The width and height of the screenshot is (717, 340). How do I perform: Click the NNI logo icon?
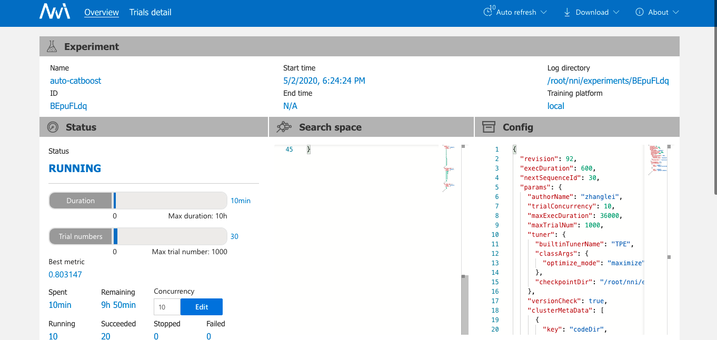(x=55, y=12)
